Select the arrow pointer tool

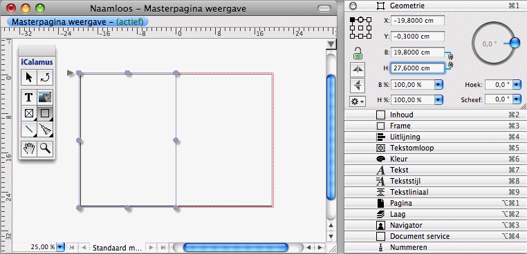point(29,78)
